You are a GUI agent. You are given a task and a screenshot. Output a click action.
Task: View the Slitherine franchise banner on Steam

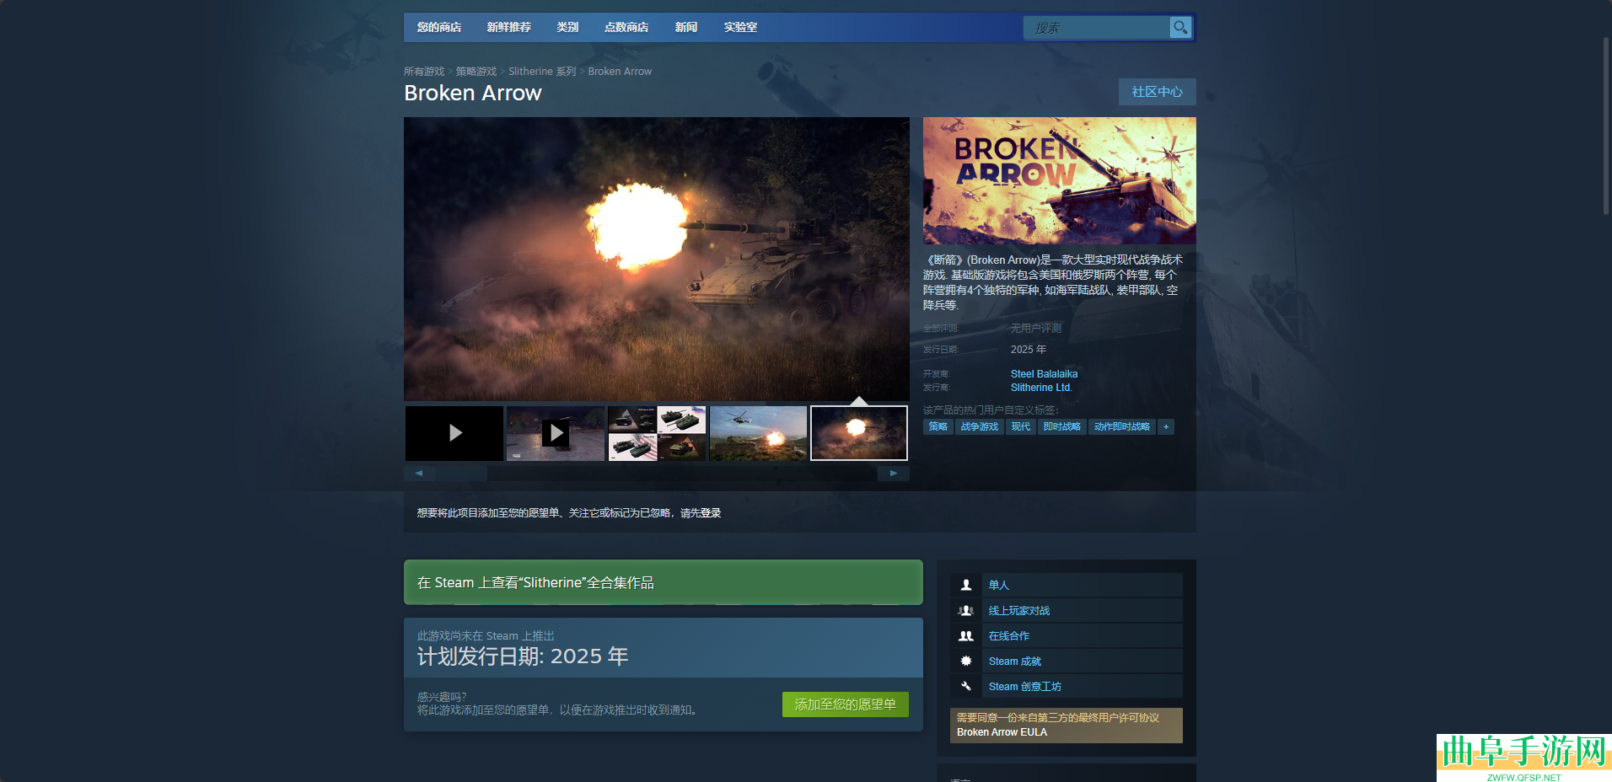(x=664, y=582)
